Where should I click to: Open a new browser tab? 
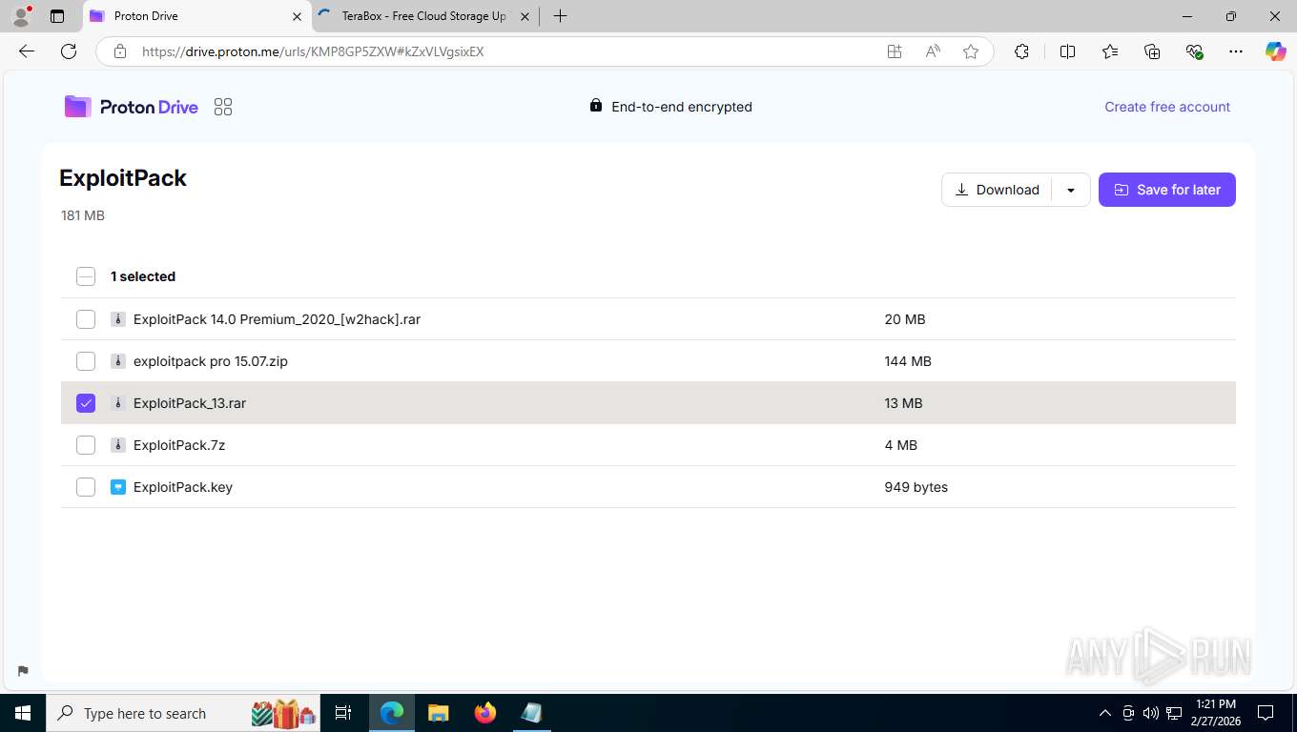click(x=560, y=16)
